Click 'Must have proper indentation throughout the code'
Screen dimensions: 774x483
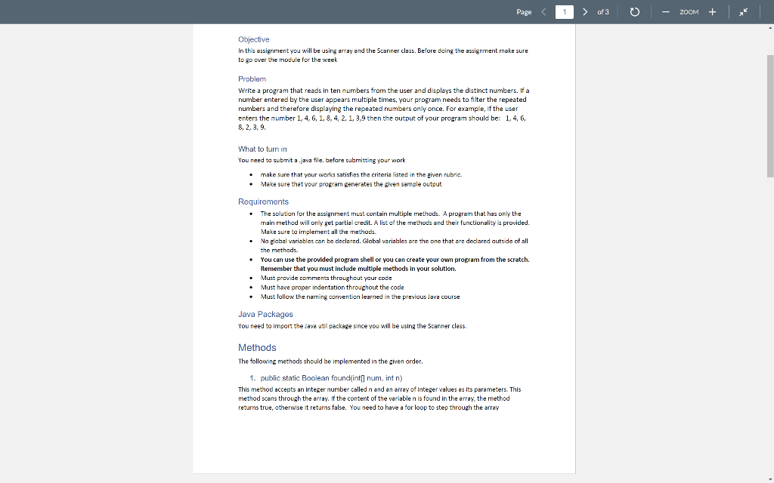point(333,288)
